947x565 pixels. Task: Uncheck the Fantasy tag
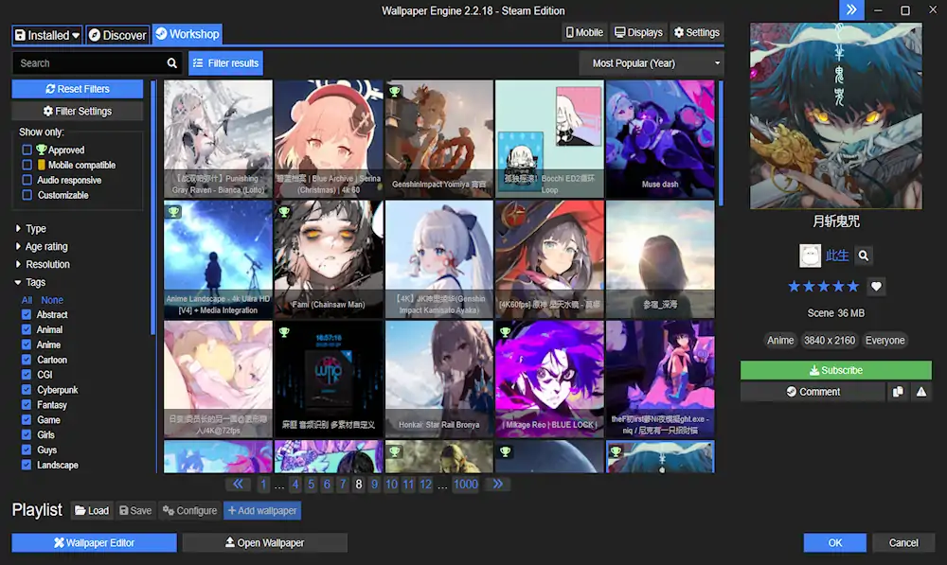point(27,405)
